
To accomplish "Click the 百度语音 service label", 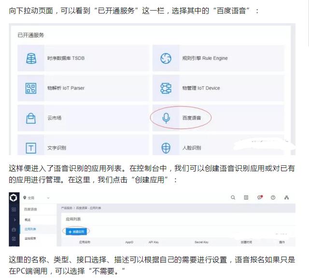I will point(192,118).
